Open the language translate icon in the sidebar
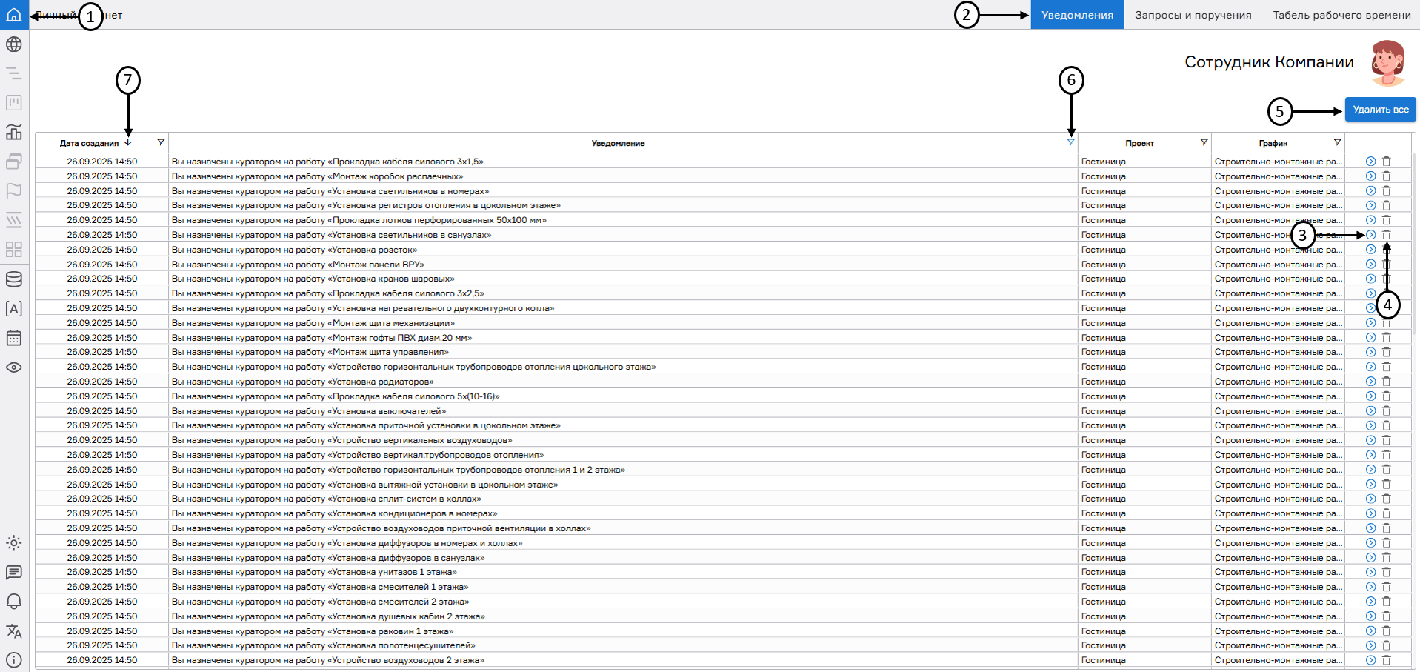 point(14,631)
